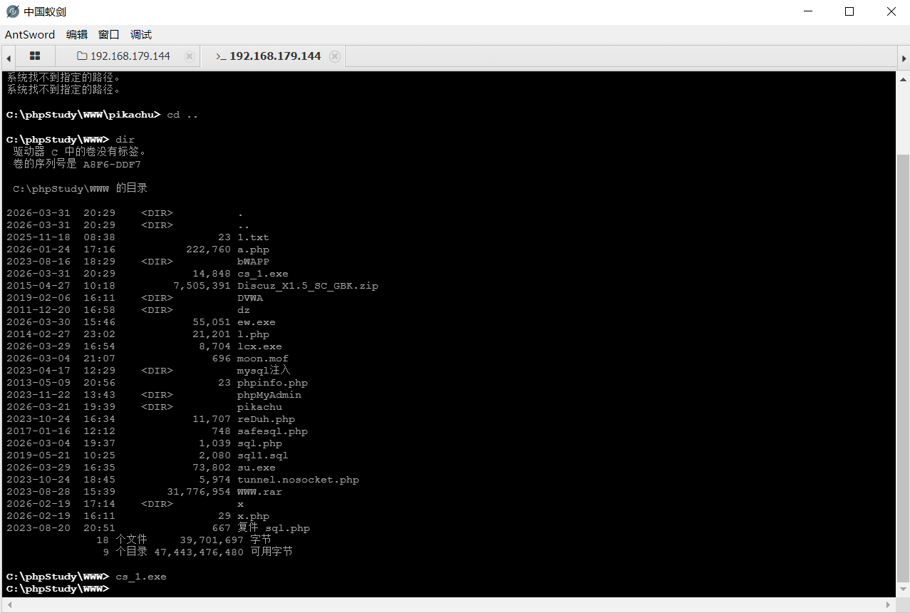This screenshot has width=910, height=613.
Task: Click the folder icon on the first tab
Action: (x=82, y=56)
